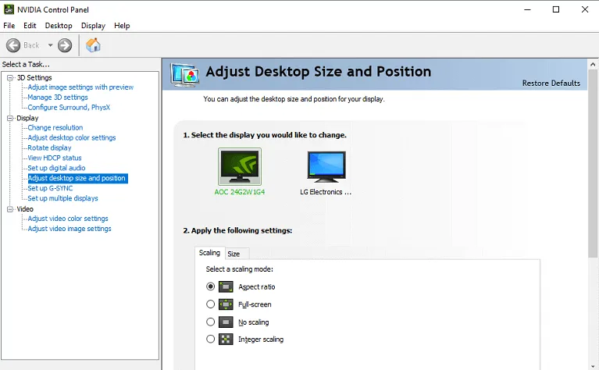The image size is (599, 370).
Task: Click the scrollbar up arrow
Action: coord(593,65)
